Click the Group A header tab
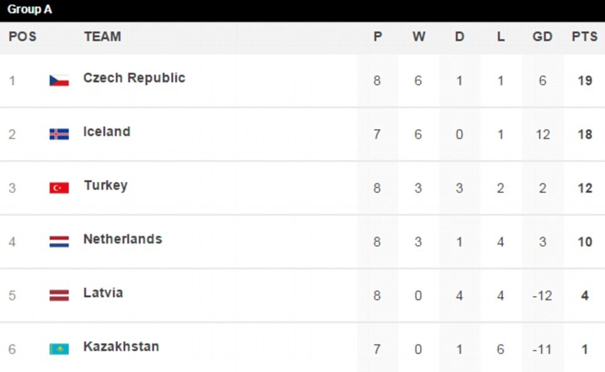The width and height of the screenshot is (605, 372). [x=30, y=10]
